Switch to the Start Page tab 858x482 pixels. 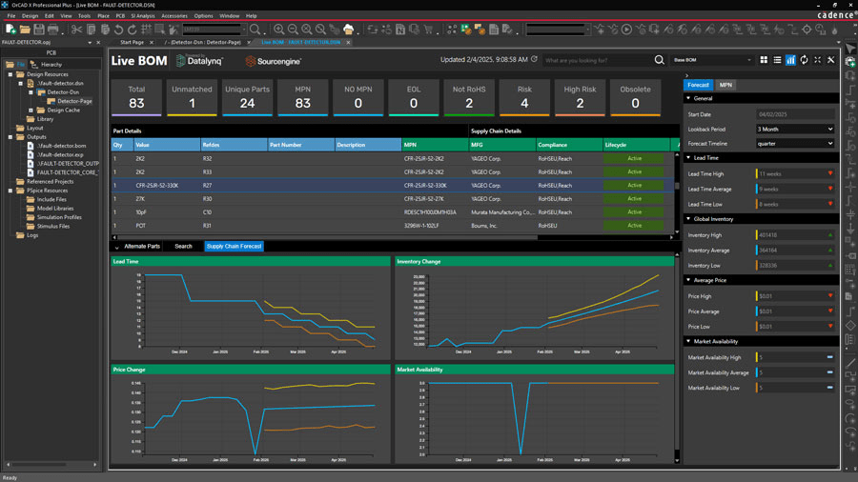132,42
